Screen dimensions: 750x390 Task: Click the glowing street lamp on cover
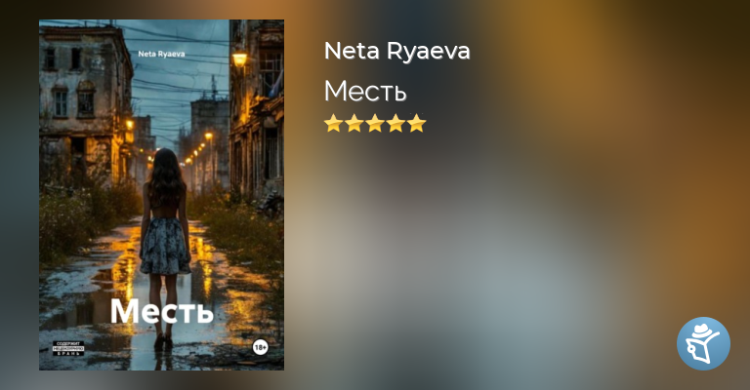pos(239,58)
